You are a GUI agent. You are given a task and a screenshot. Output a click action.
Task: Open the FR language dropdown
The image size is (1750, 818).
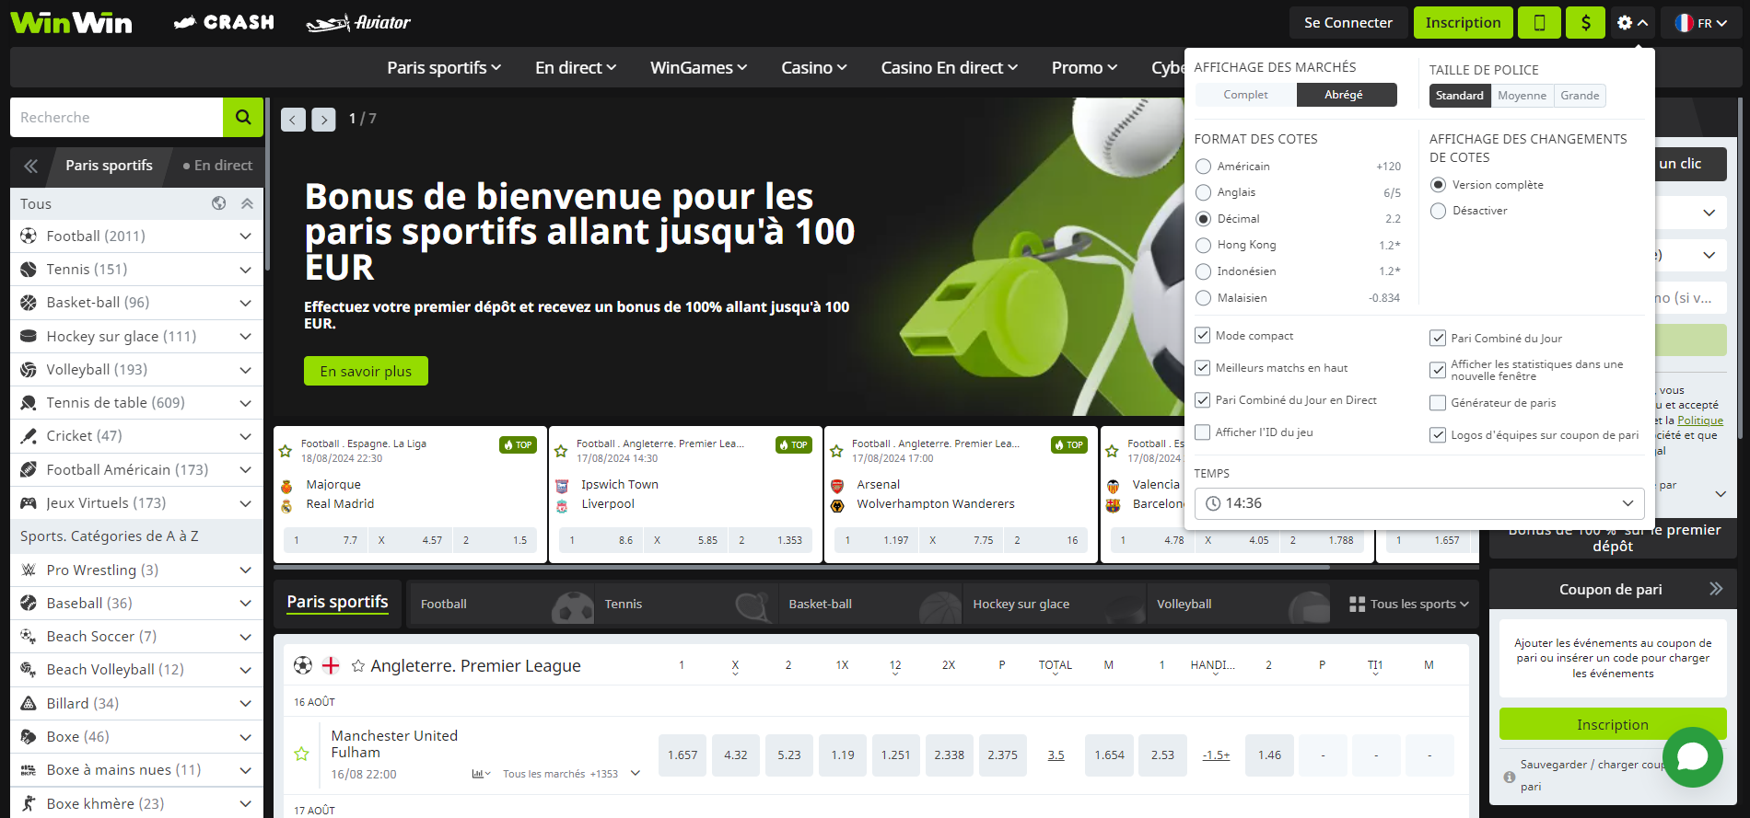point(1700,23)
